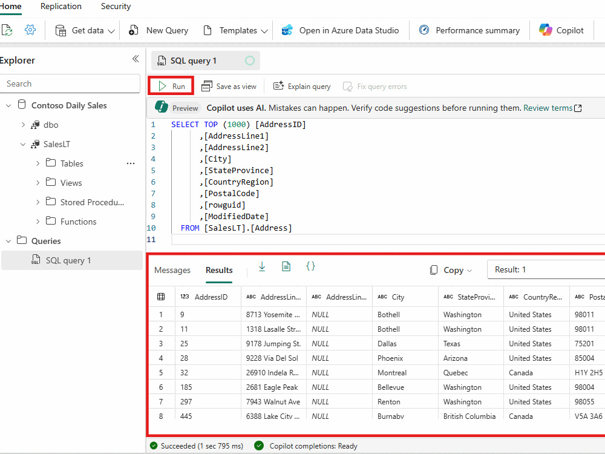Viewport: 605px width, 454px height.
Task: Select the Results tab
Action: (219, 270)
